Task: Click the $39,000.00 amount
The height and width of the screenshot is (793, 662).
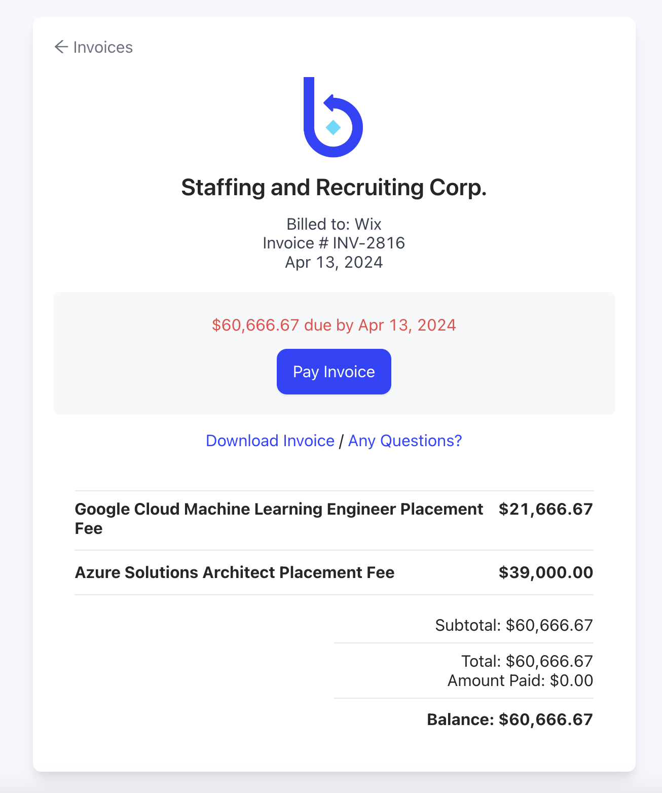Action: click(x=545, y=572)
